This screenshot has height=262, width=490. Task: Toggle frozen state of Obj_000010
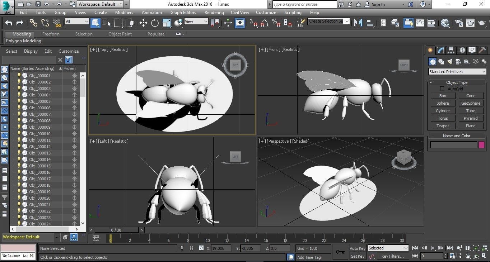tap(74, 134)
